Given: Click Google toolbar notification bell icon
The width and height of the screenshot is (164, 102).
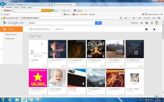Looking at the screenshot, I should [x=143, y=14].
